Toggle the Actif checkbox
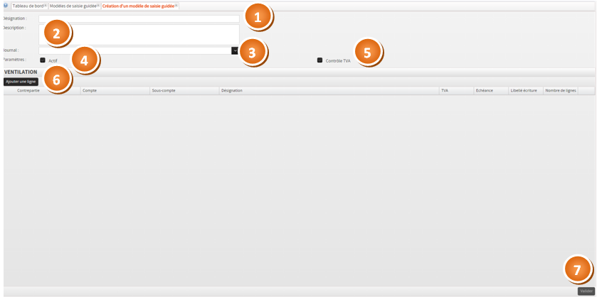This screenshot has height=297, width=597. 43,60
